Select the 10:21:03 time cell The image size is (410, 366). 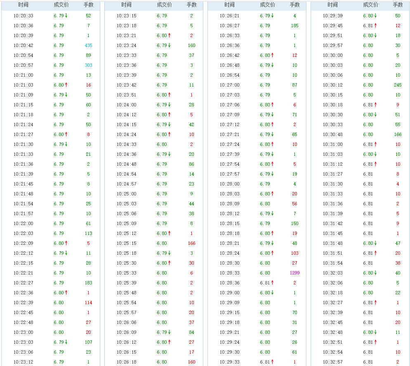pyautogui.click(x=23, y=85)
